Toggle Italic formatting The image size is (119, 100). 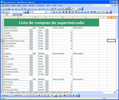(x=57, y=12)
